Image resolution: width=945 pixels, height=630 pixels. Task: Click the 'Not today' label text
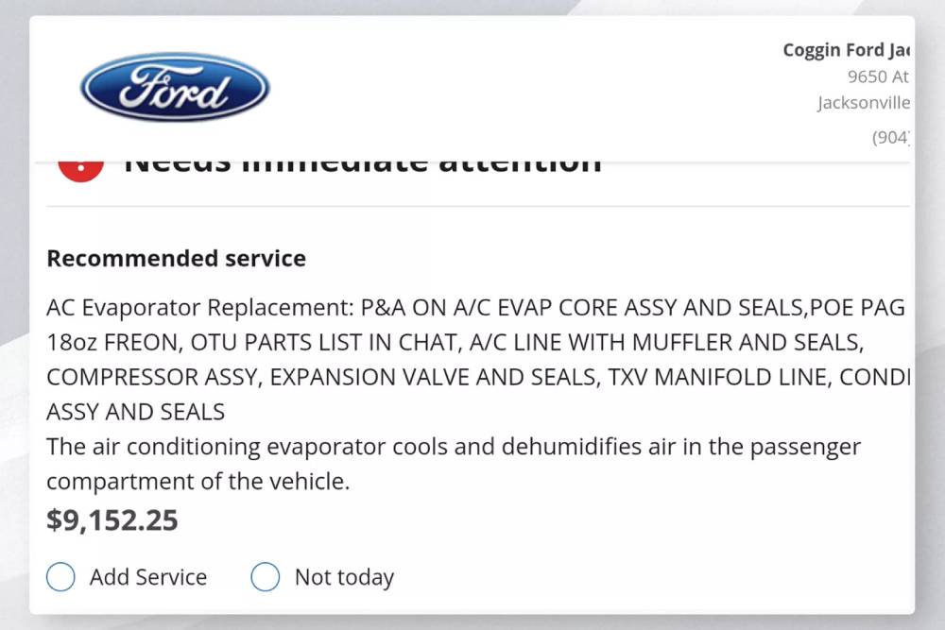pos(344,577)
